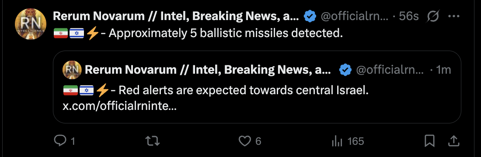Click the 56s timestamp
481x157 pixels.
(408, 16)
